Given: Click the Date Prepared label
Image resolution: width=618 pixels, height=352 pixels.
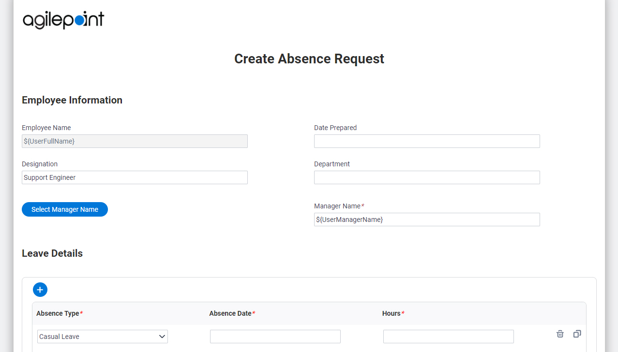Looking at the screenshot, I should tap(335, 128).
